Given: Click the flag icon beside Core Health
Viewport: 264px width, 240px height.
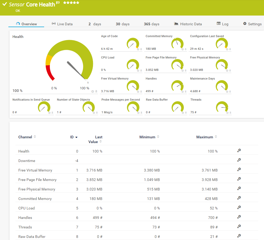Looking at the screenshot, I should pyautogui.click(x=58, y=3).
